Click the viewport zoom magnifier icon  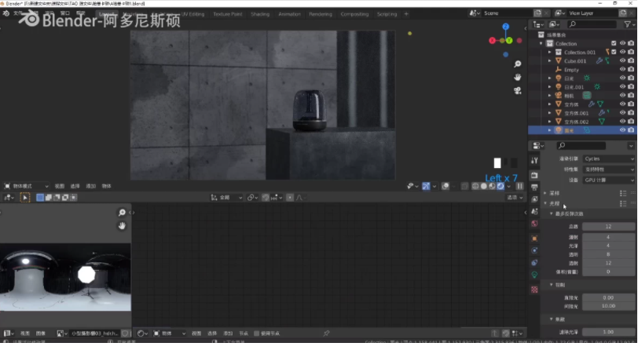517,64
